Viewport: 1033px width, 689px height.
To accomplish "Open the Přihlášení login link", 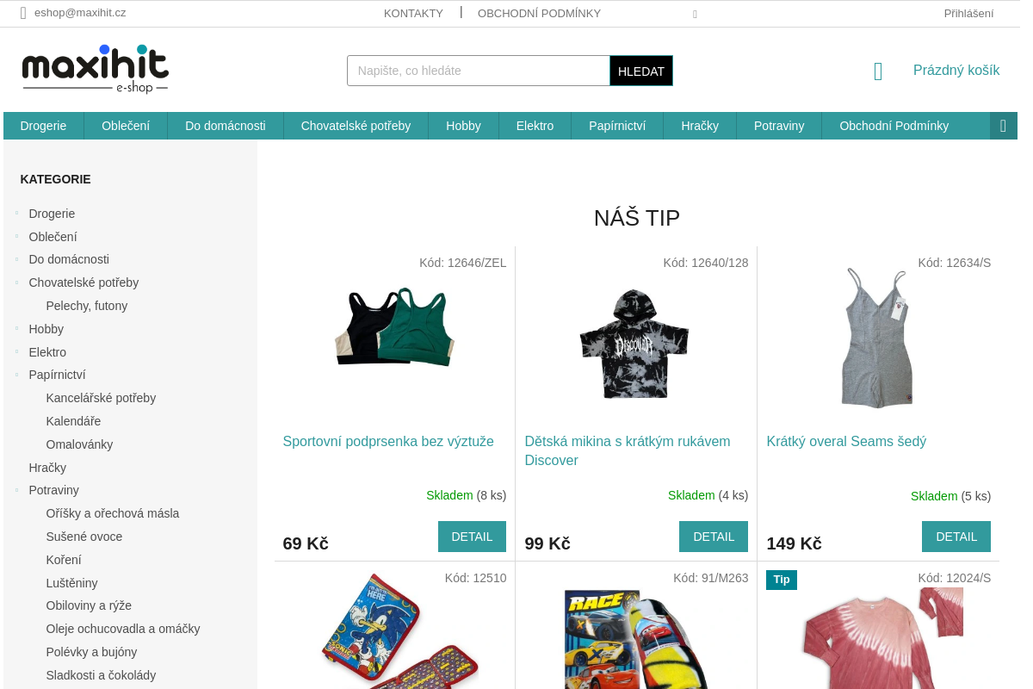I will tap(968, 13).
